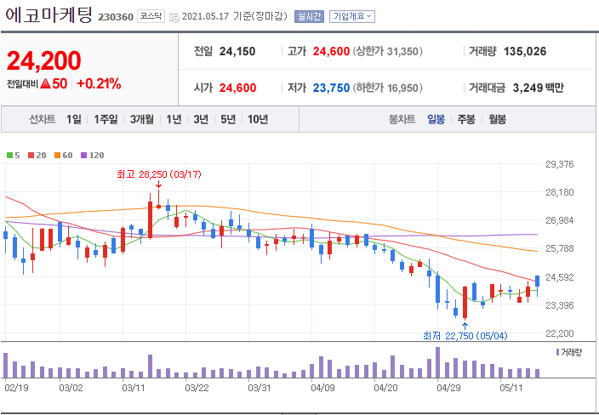Screen dimensions: 599x415
Task: Click the 거래량 value 135,026
Action: pyautogui.click(x=525, y=52)
